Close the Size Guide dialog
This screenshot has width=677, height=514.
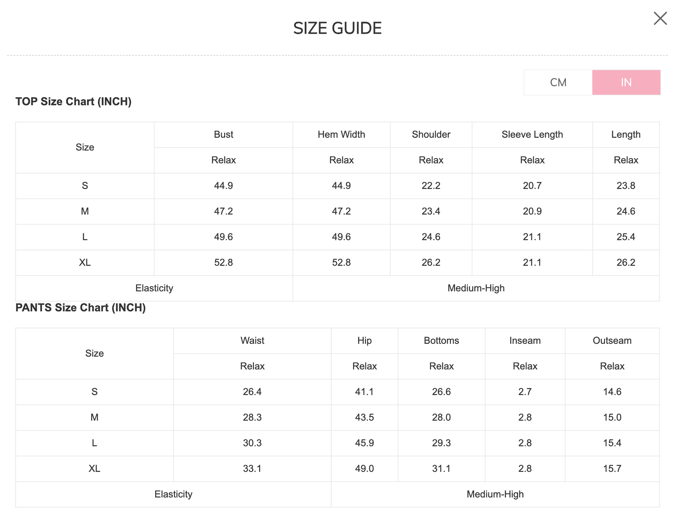click(660, 18)
